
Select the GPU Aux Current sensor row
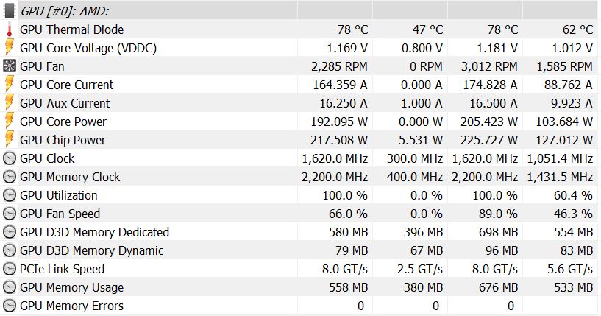coord(65,103)
